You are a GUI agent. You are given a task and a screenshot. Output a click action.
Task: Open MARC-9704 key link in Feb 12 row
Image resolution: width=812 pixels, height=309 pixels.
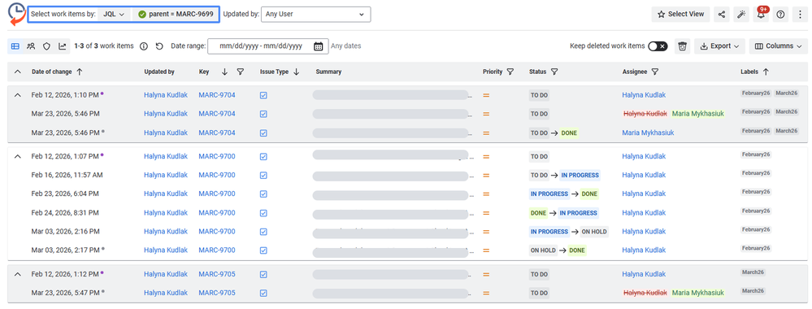(x=216, y=95)
